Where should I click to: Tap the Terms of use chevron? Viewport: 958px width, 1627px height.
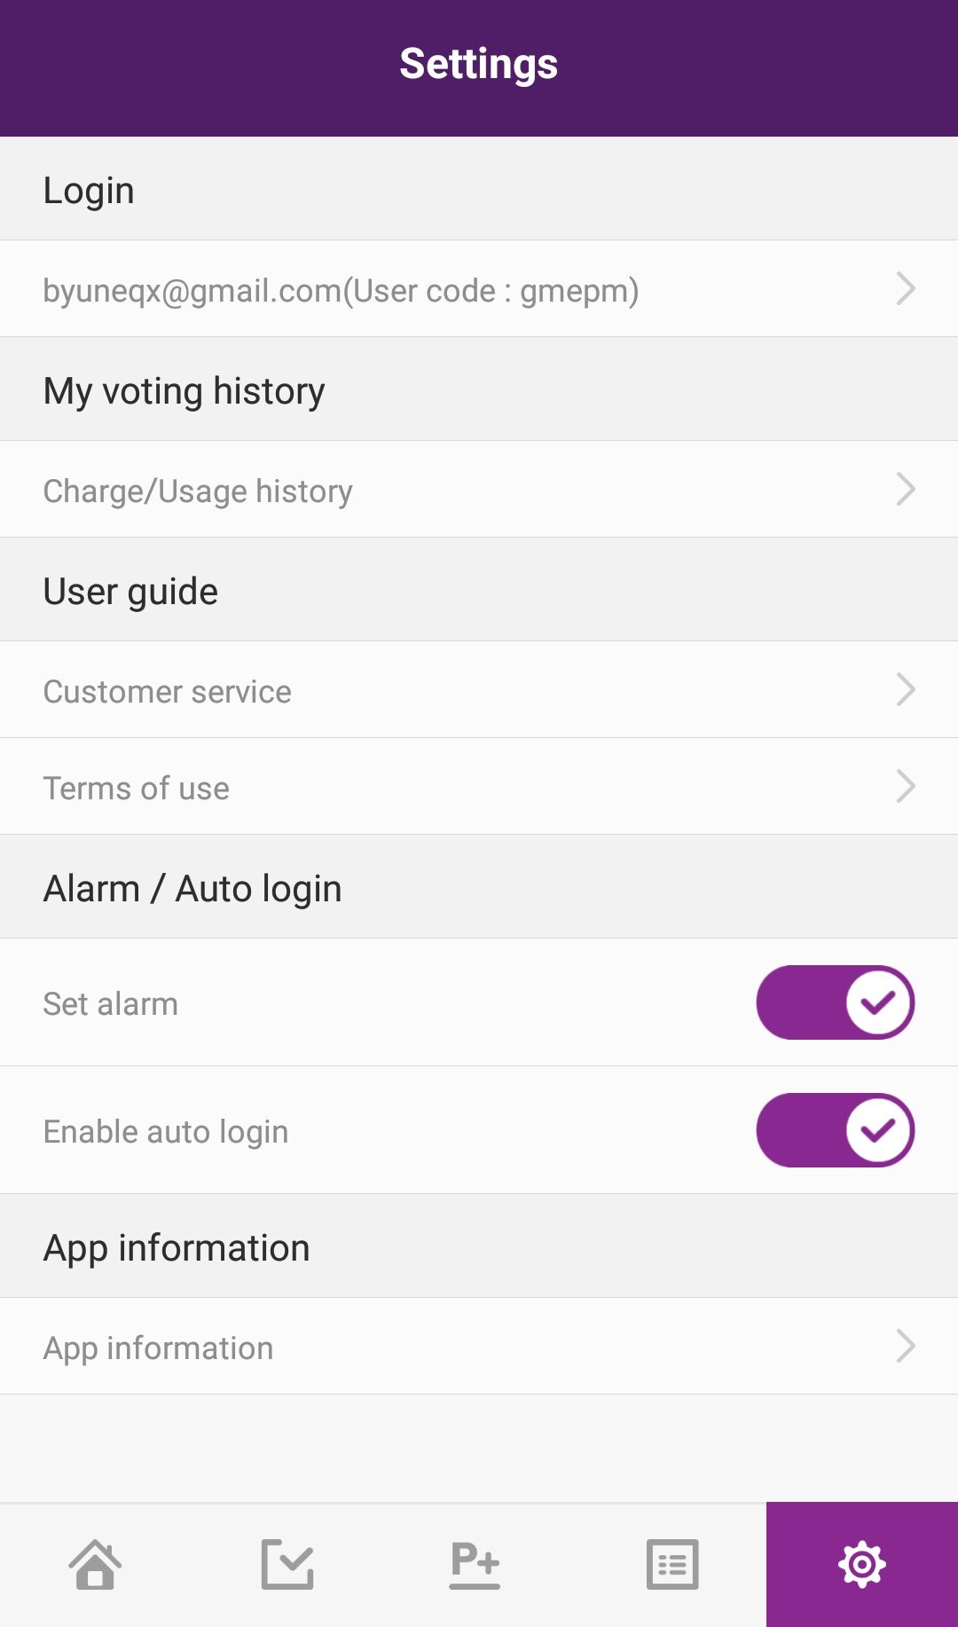906,786
